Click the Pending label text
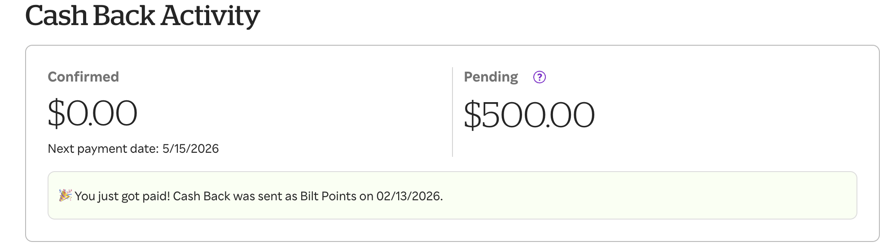This screenshot has height=250, width=896. (491, 77)
